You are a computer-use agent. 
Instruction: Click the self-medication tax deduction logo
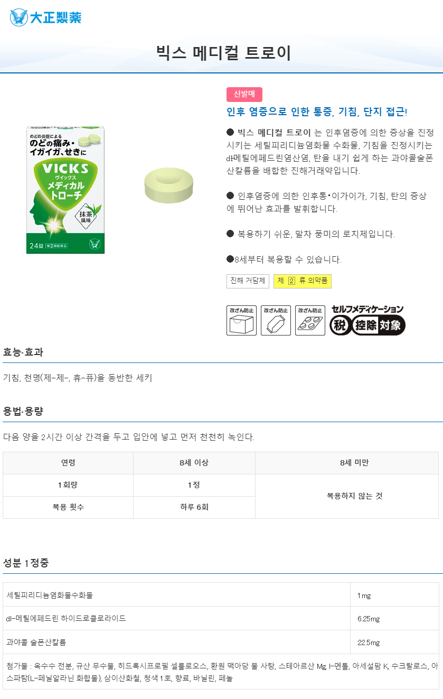click(367, 320)
